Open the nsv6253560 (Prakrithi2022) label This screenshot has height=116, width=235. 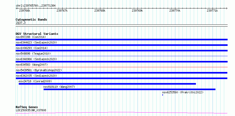tap(183, 92)
